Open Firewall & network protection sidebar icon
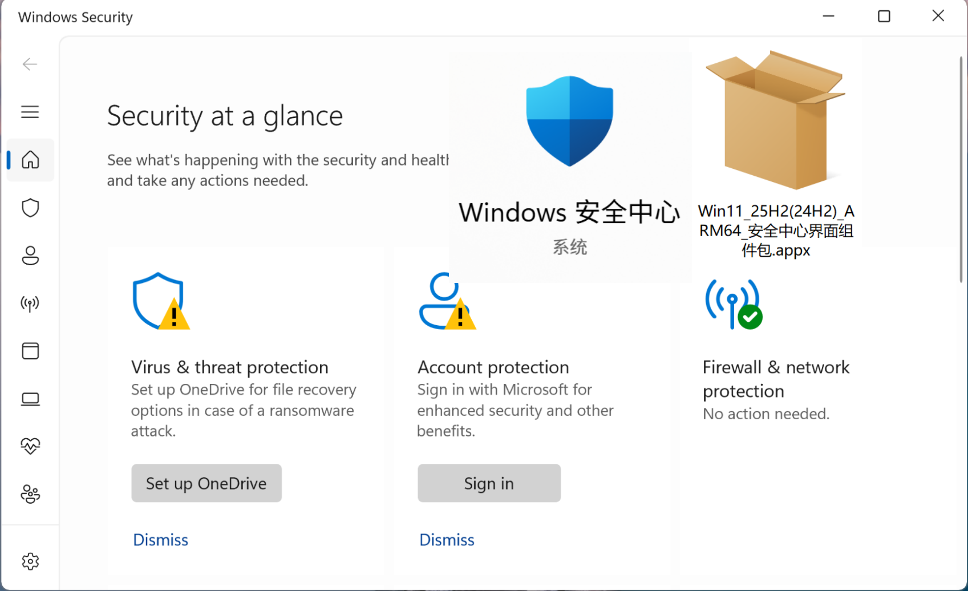 [x=30, y=303]
